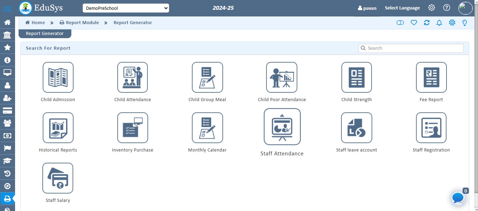The image size is (478, 211).
Task: Open the pavan user profile
Action: point(367,8)
